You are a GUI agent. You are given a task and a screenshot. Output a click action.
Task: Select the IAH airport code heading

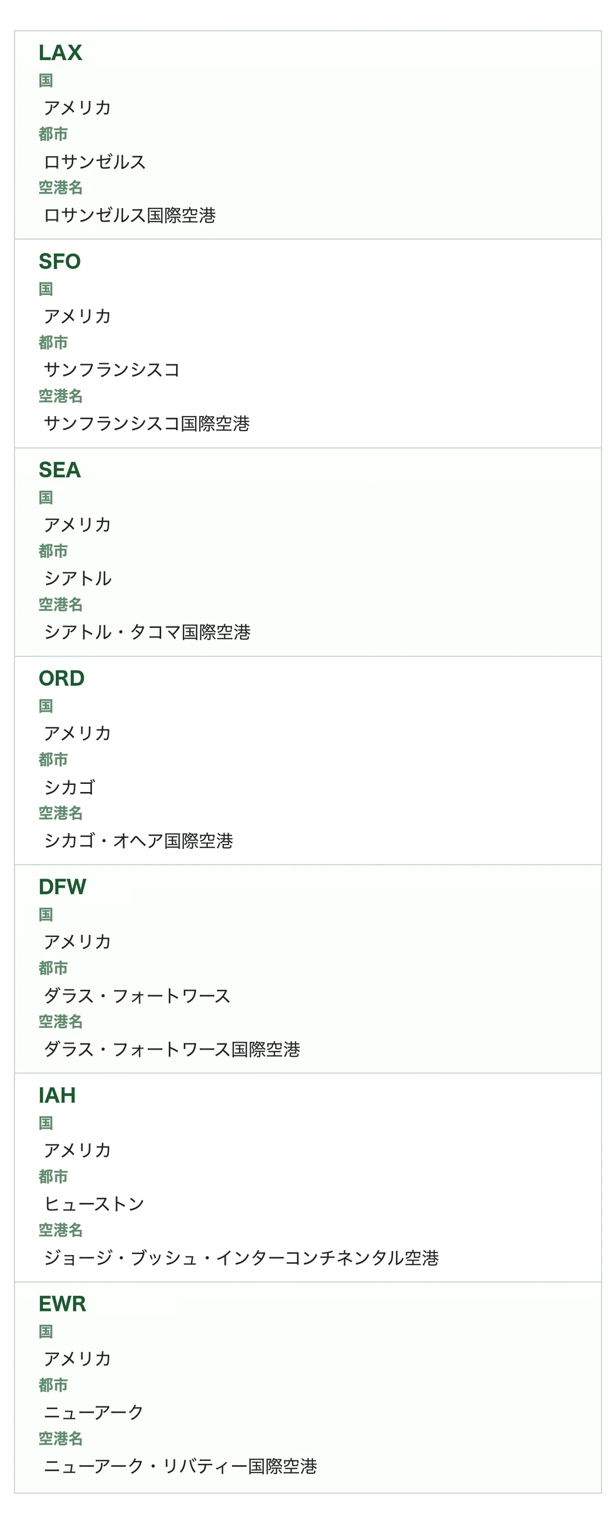pyautogui.click(x=57, y=1095)
